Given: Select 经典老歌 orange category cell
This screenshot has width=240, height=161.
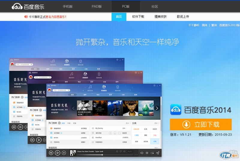Looking at the screenshot, I should click(x=136, y=129).
